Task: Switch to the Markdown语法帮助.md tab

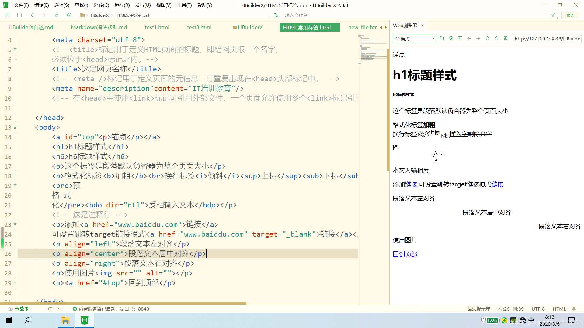Action: point(99,27)
